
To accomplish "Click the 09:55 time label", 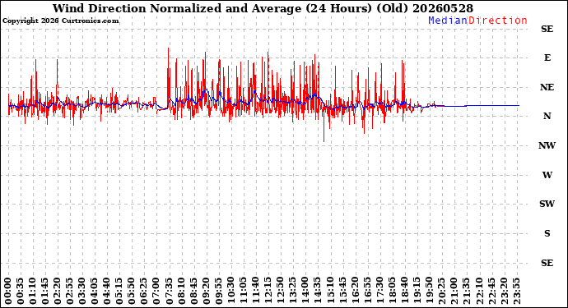I will coord(218,291).
